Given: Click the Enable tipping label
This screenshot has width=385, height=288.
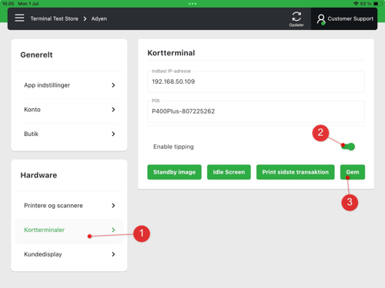Looking at the screenshot, I should pos(173,147).
